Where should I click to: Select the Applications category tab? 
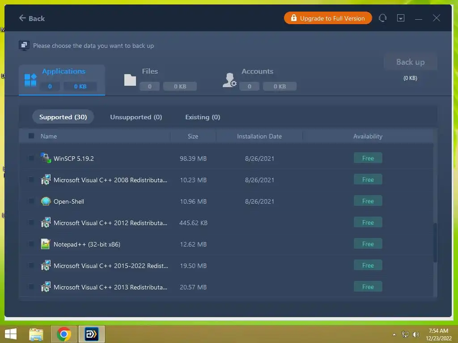pyautogui.click(x=62, y=80)
